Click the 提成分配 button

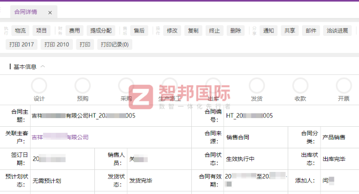(101, 31)
